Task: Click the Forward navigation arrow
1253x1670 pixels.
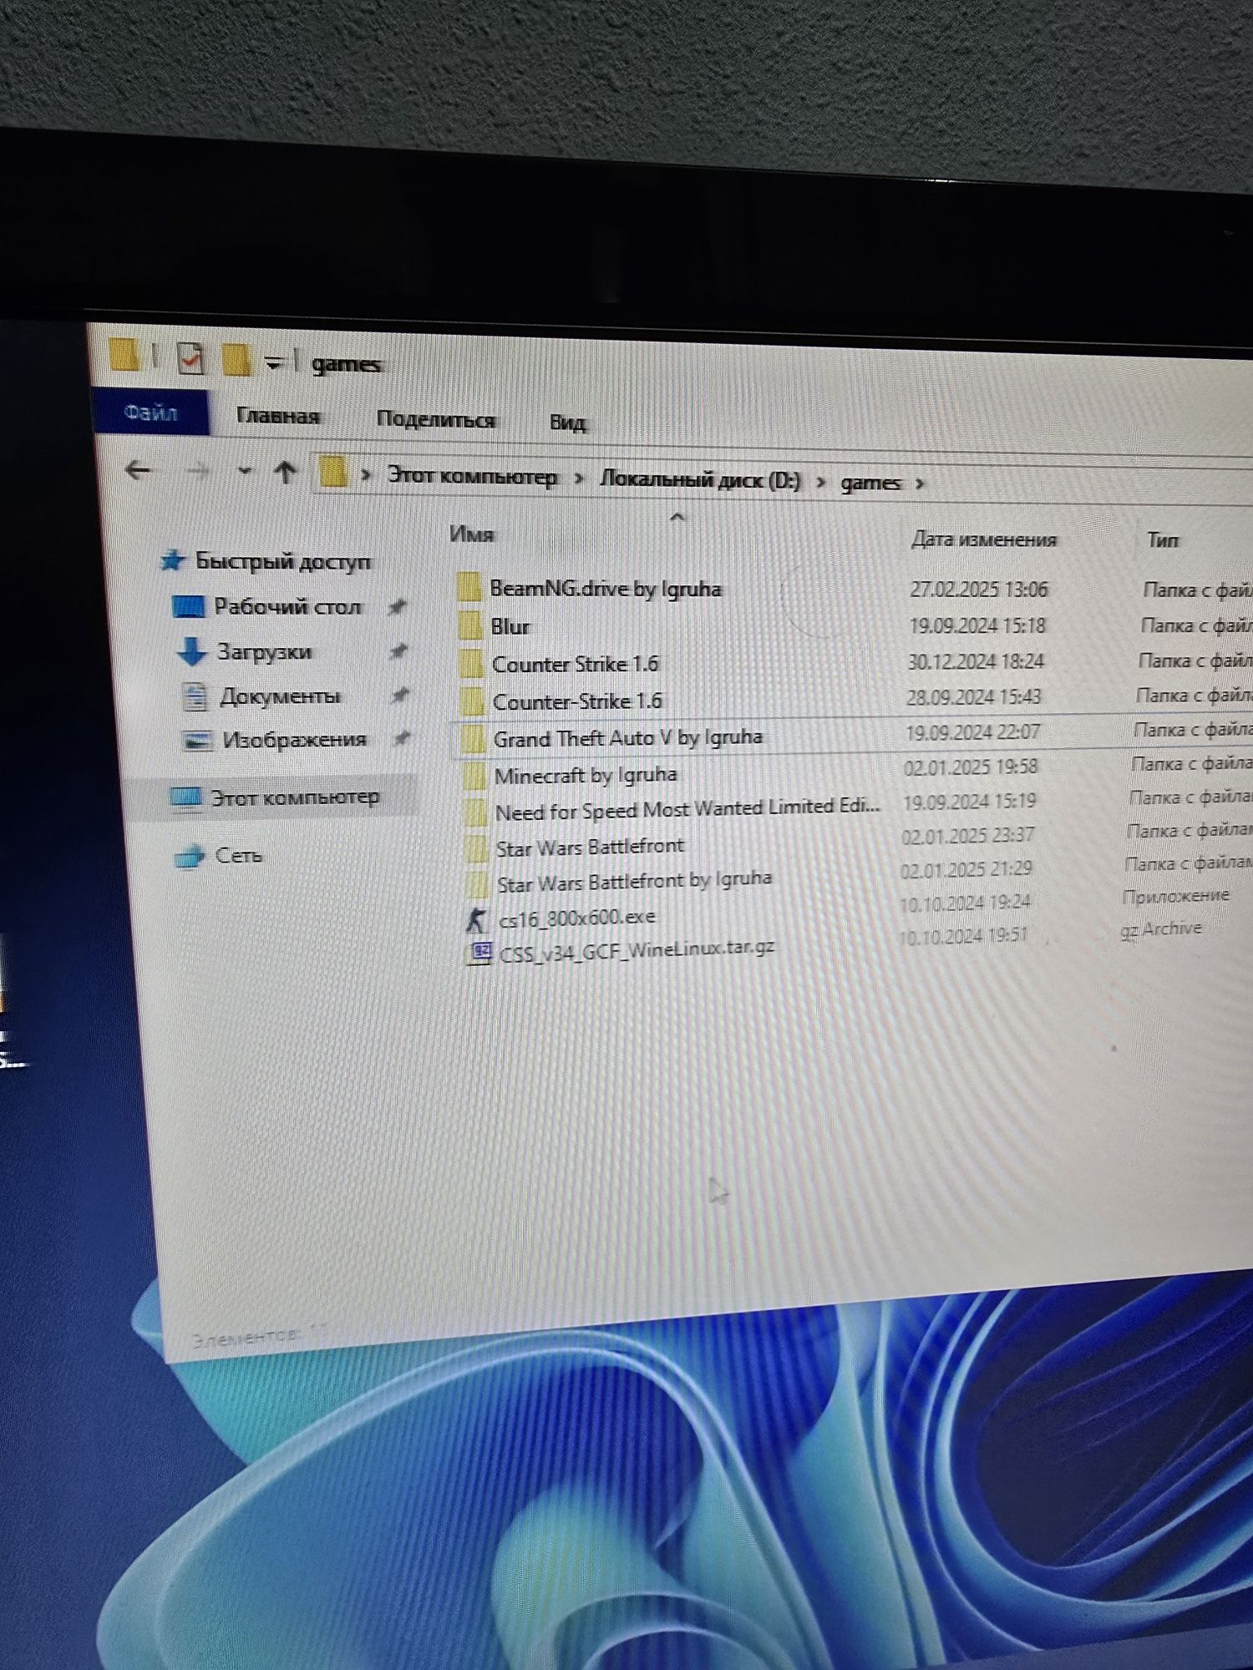Action: [197, 472]
